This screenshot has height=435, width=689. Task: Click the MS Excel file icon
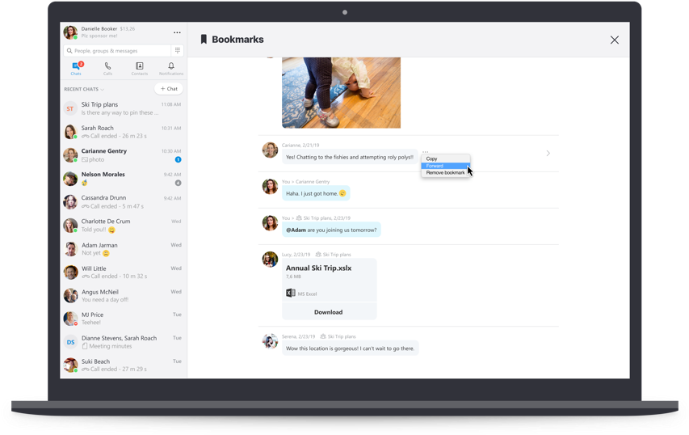291,294
